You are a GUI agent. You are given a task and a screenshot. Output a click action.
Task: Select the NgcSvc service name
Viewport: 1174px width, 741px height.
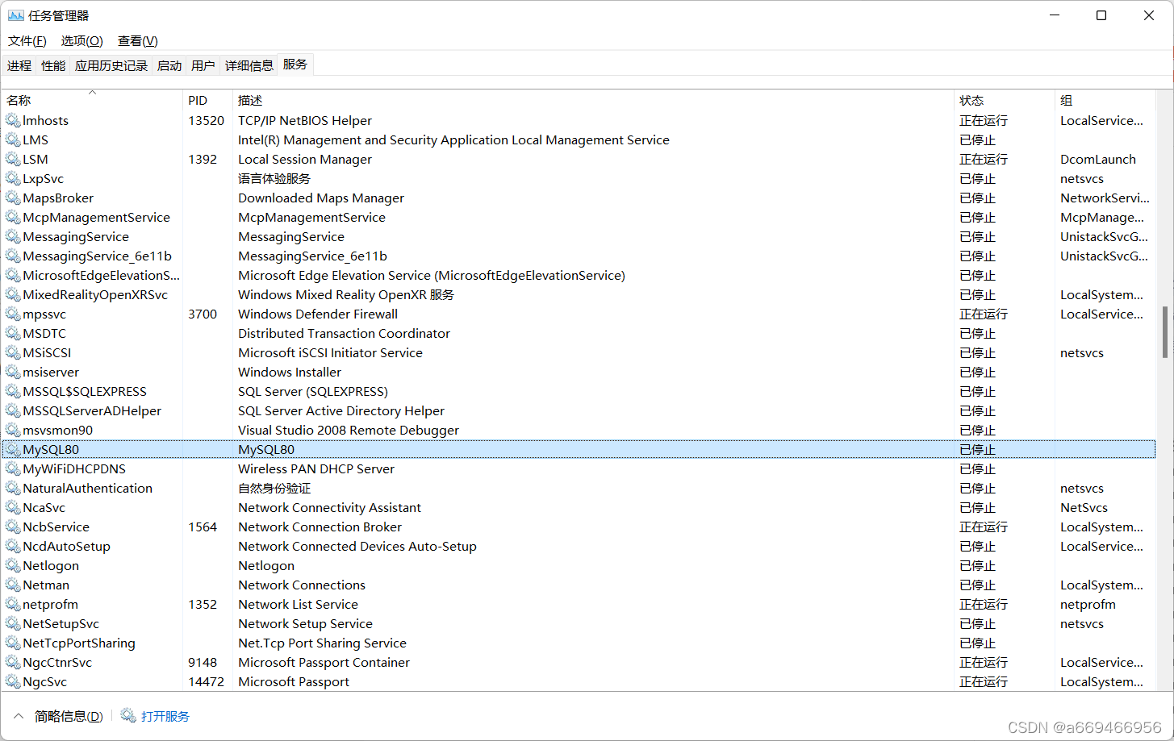click(45, 682)
